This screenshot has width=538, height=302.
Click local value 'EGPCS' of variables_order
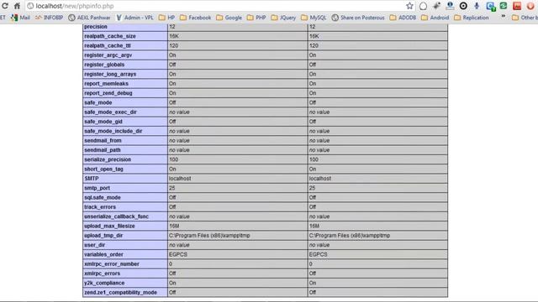[178, 255]
